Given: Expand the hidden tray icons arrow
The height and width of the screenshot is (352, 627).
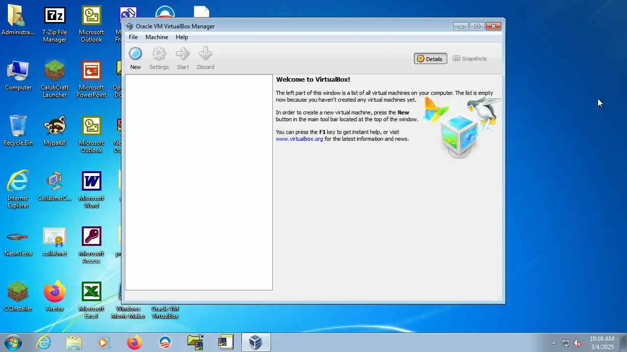Looking at the screenshot, I should 554,343.
